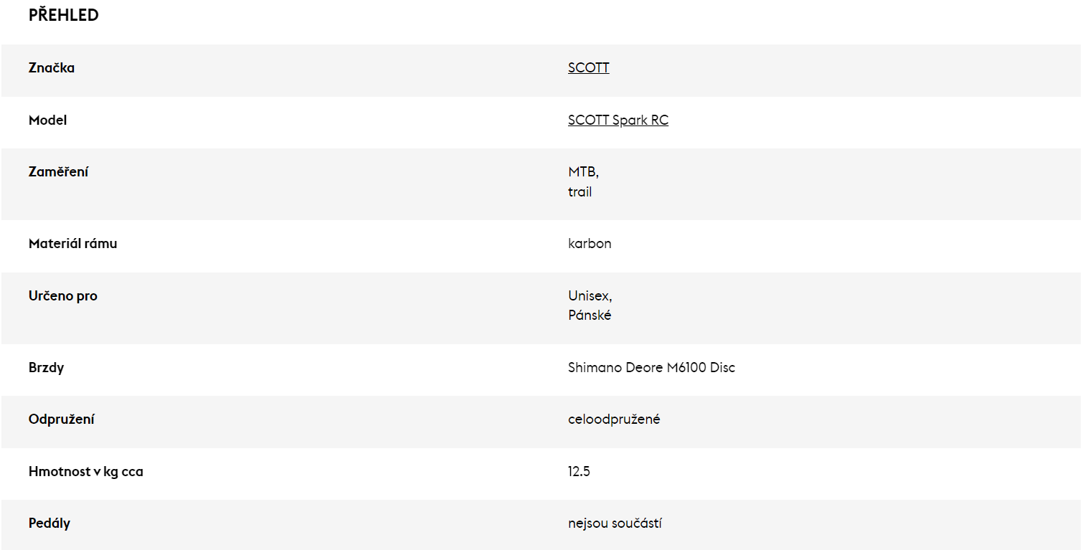Click the celoodpružené value

click(614, 419)
